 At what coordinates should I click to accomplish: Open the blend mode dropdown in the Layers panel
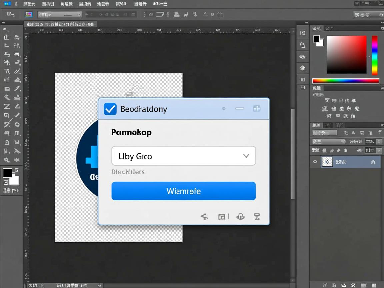coord(324,132)
